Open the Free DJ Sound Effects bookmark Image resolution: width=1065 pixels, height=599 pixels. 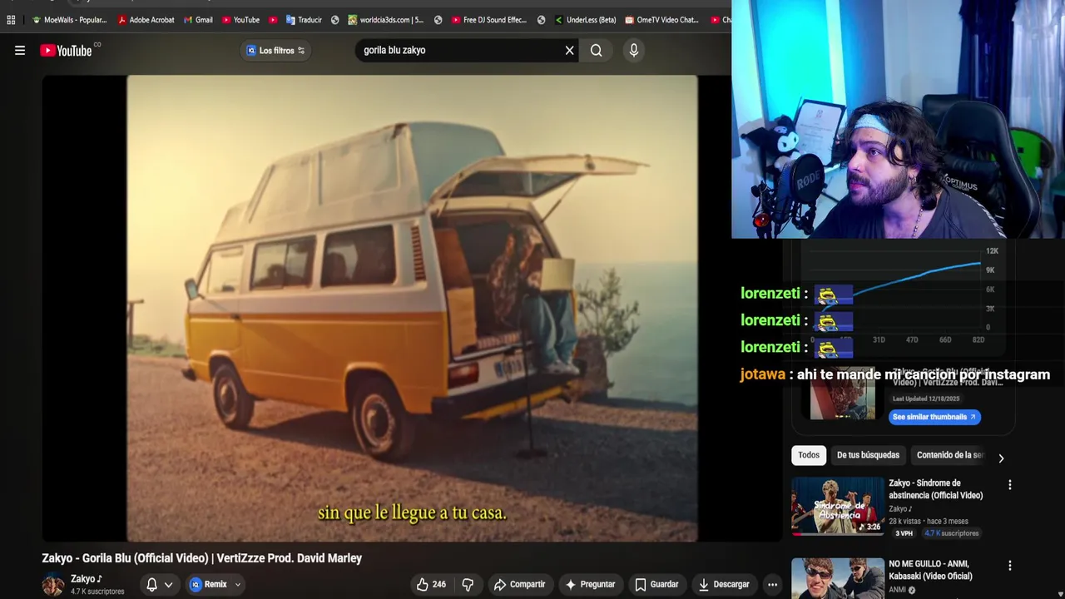490,20
